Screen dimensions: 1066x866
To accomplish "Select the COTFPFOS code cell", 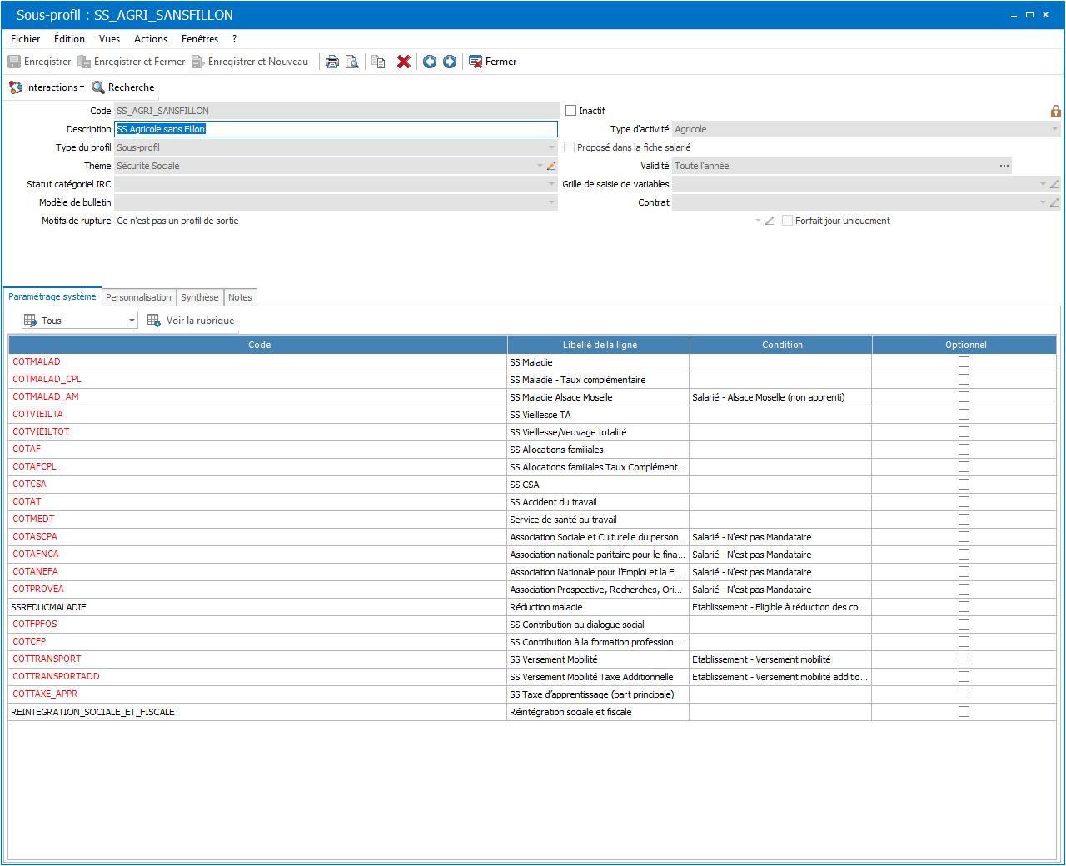I will tap(258, 625).
